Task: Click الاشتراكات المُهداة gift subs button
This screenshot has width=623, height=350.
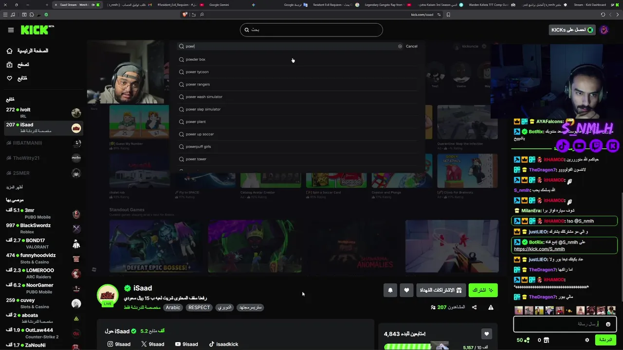Action: [x=441, y=290]
